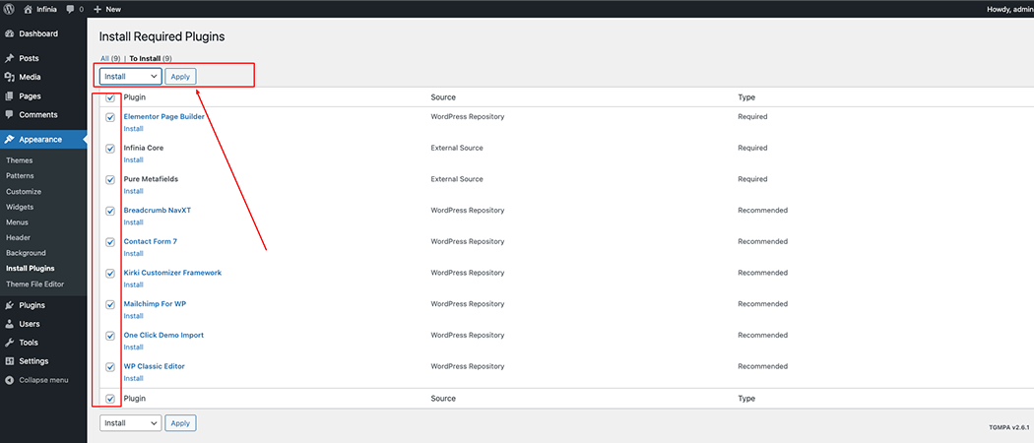Screen dimensions: 1034x443
Task: Open the top bulk action Install dropdown
Action: point(131,77)
